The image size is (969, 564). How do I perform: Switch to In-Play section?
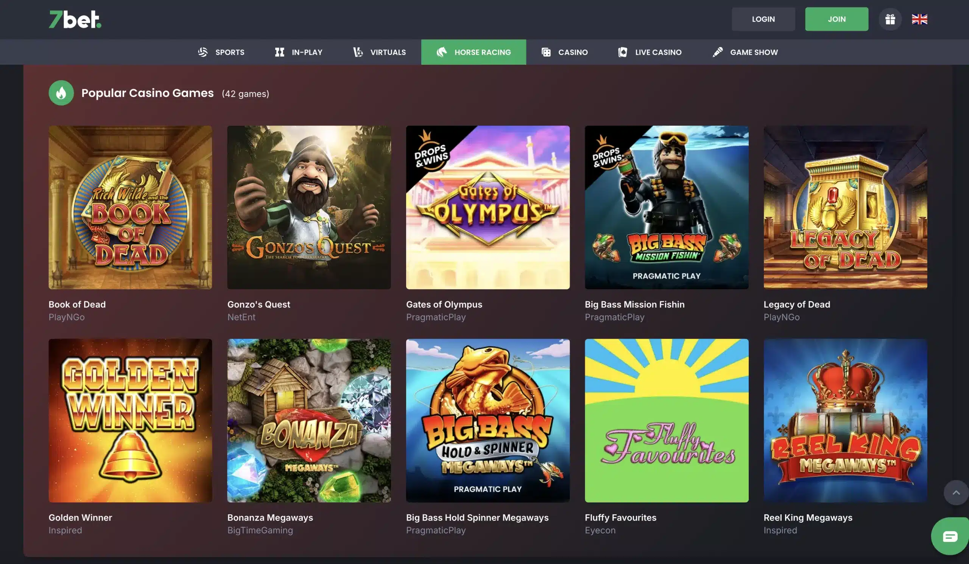(x=298, y=52)
